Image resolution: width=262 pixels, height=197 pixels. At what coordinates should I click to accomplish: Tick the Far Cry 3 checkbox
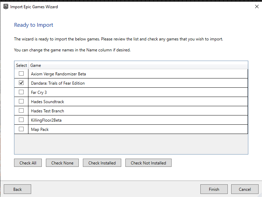pyautogui.click(x=21, y=92)
